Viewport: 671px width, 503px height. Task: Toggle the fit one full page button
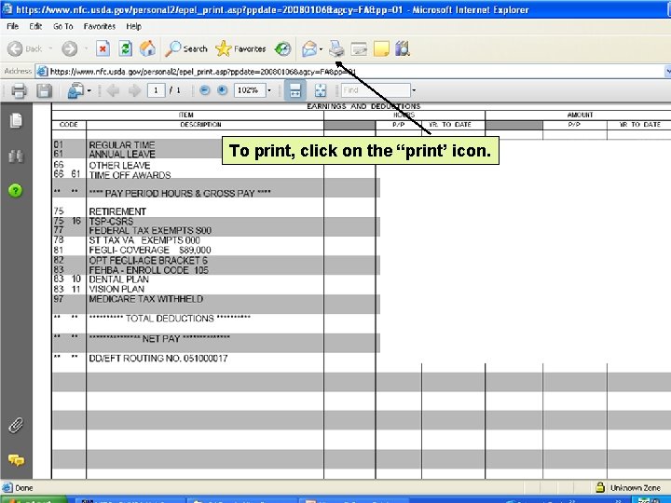320,90
